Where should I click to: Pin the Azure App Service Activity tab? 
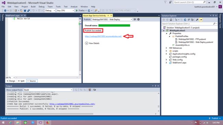click(x=108, y=15)
